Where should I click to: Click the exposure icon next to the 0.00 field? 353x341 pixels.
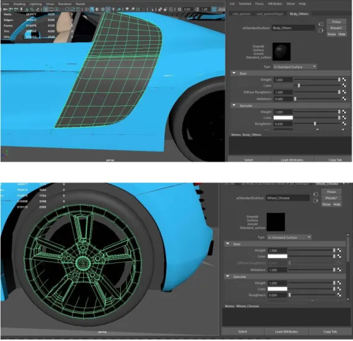(179, 9)
